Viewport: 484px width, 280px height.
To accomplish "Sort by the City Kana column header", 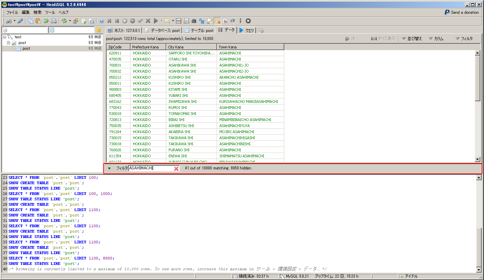I will click(x=191, y=47).
